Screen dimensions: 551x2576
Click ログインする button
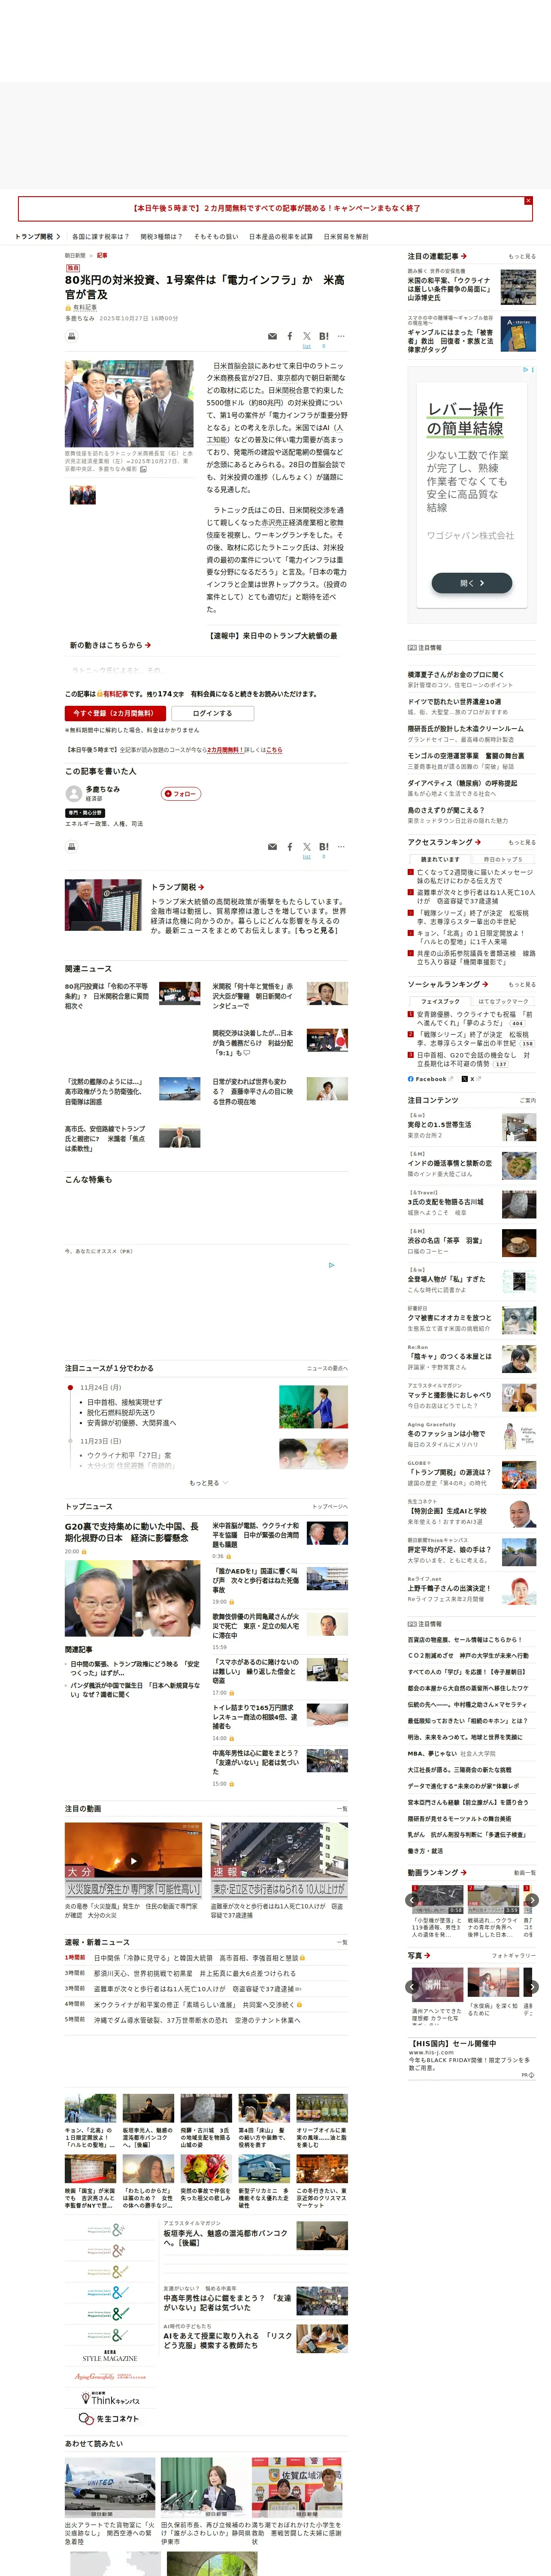click(212, 713)
